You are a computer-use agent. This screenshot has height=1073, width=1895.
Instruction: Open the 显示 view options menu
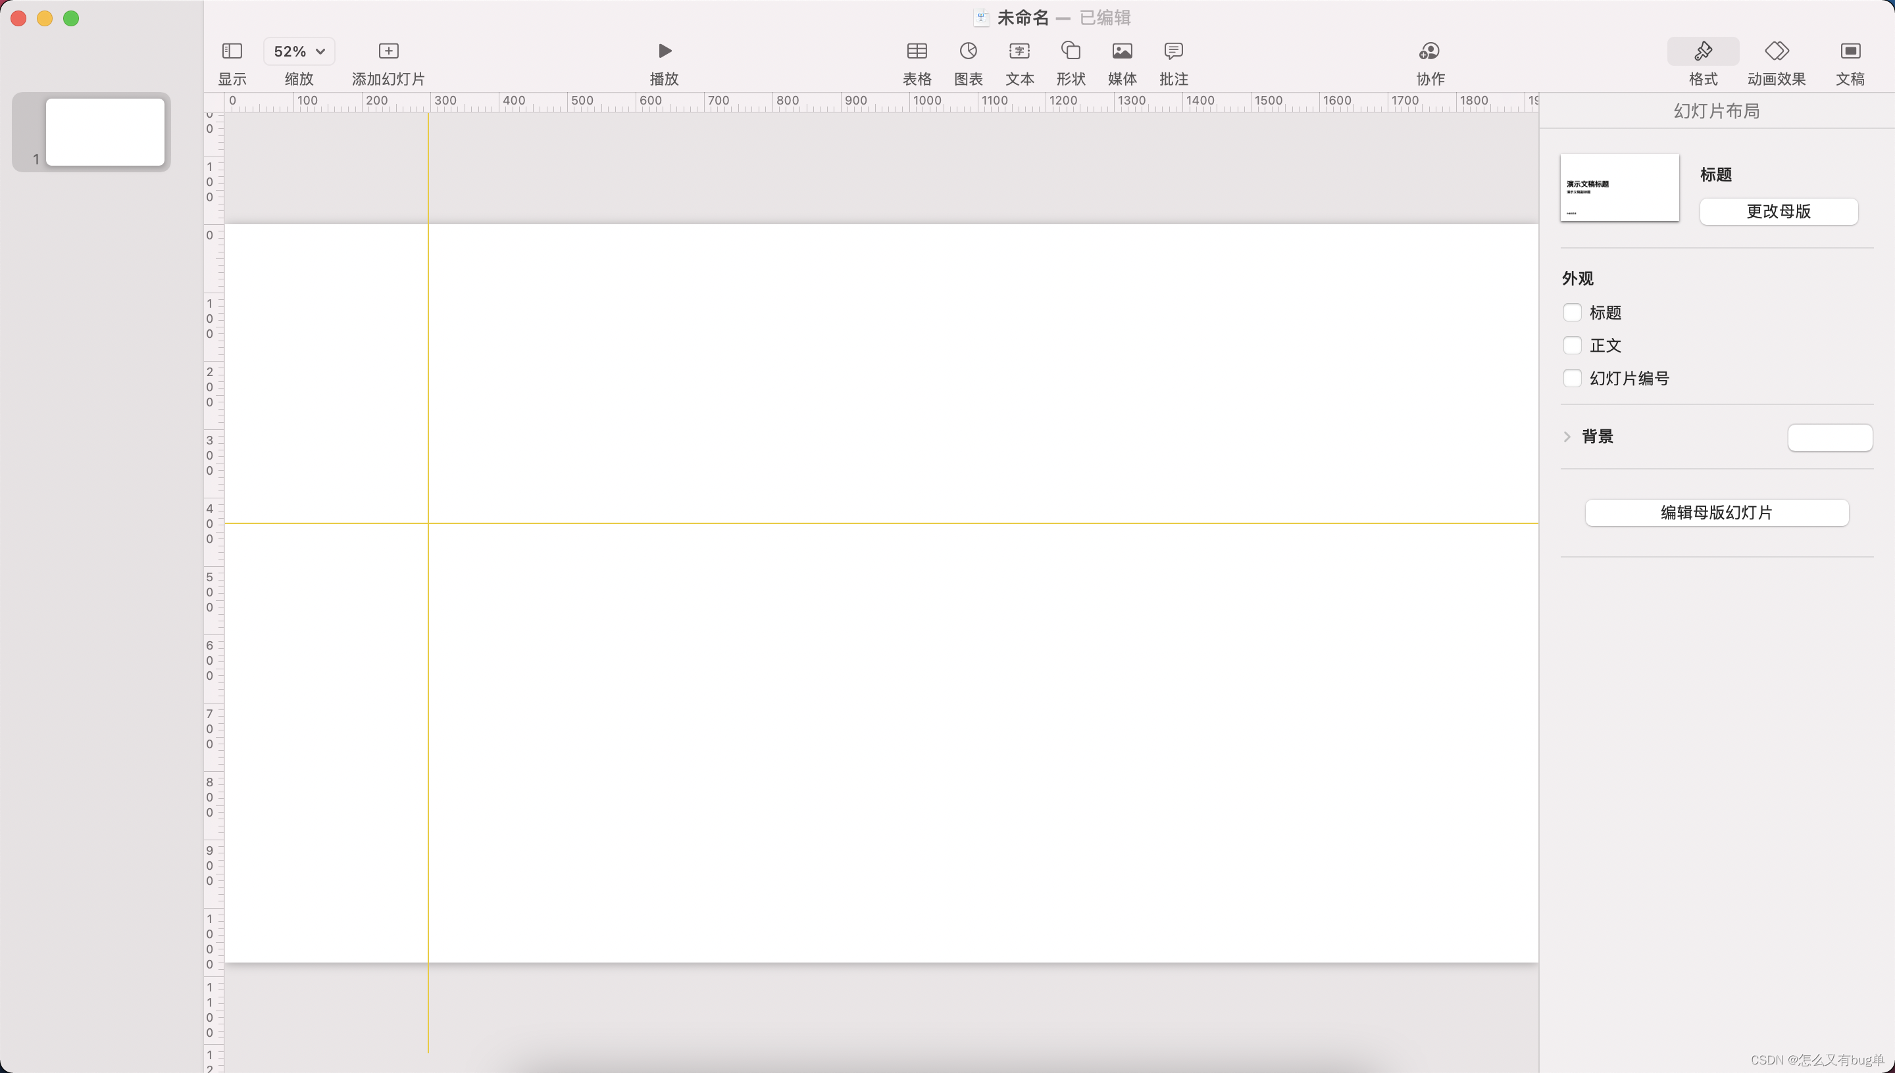[232, 51]
